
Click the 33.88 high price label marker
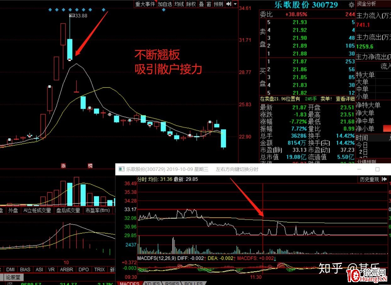(72, 15)
